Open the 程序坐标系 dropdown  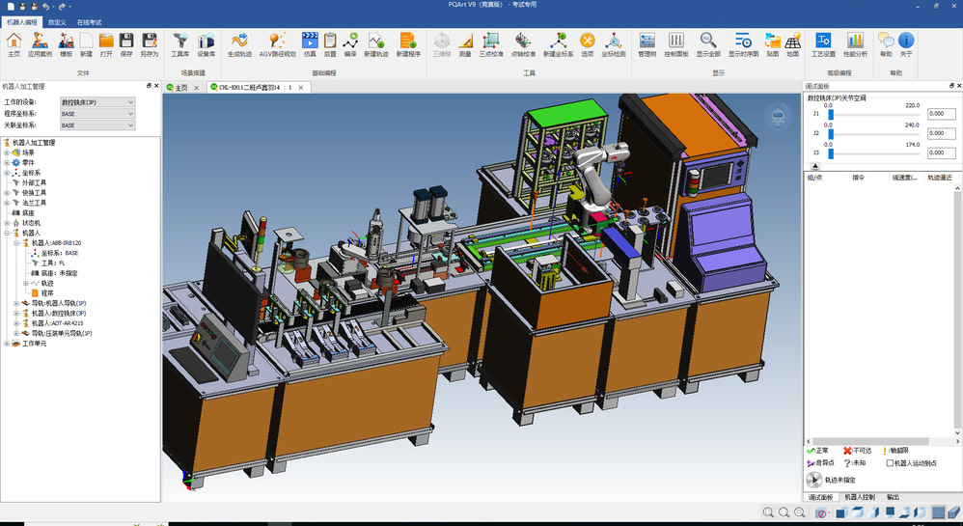(x=96, y=113)
